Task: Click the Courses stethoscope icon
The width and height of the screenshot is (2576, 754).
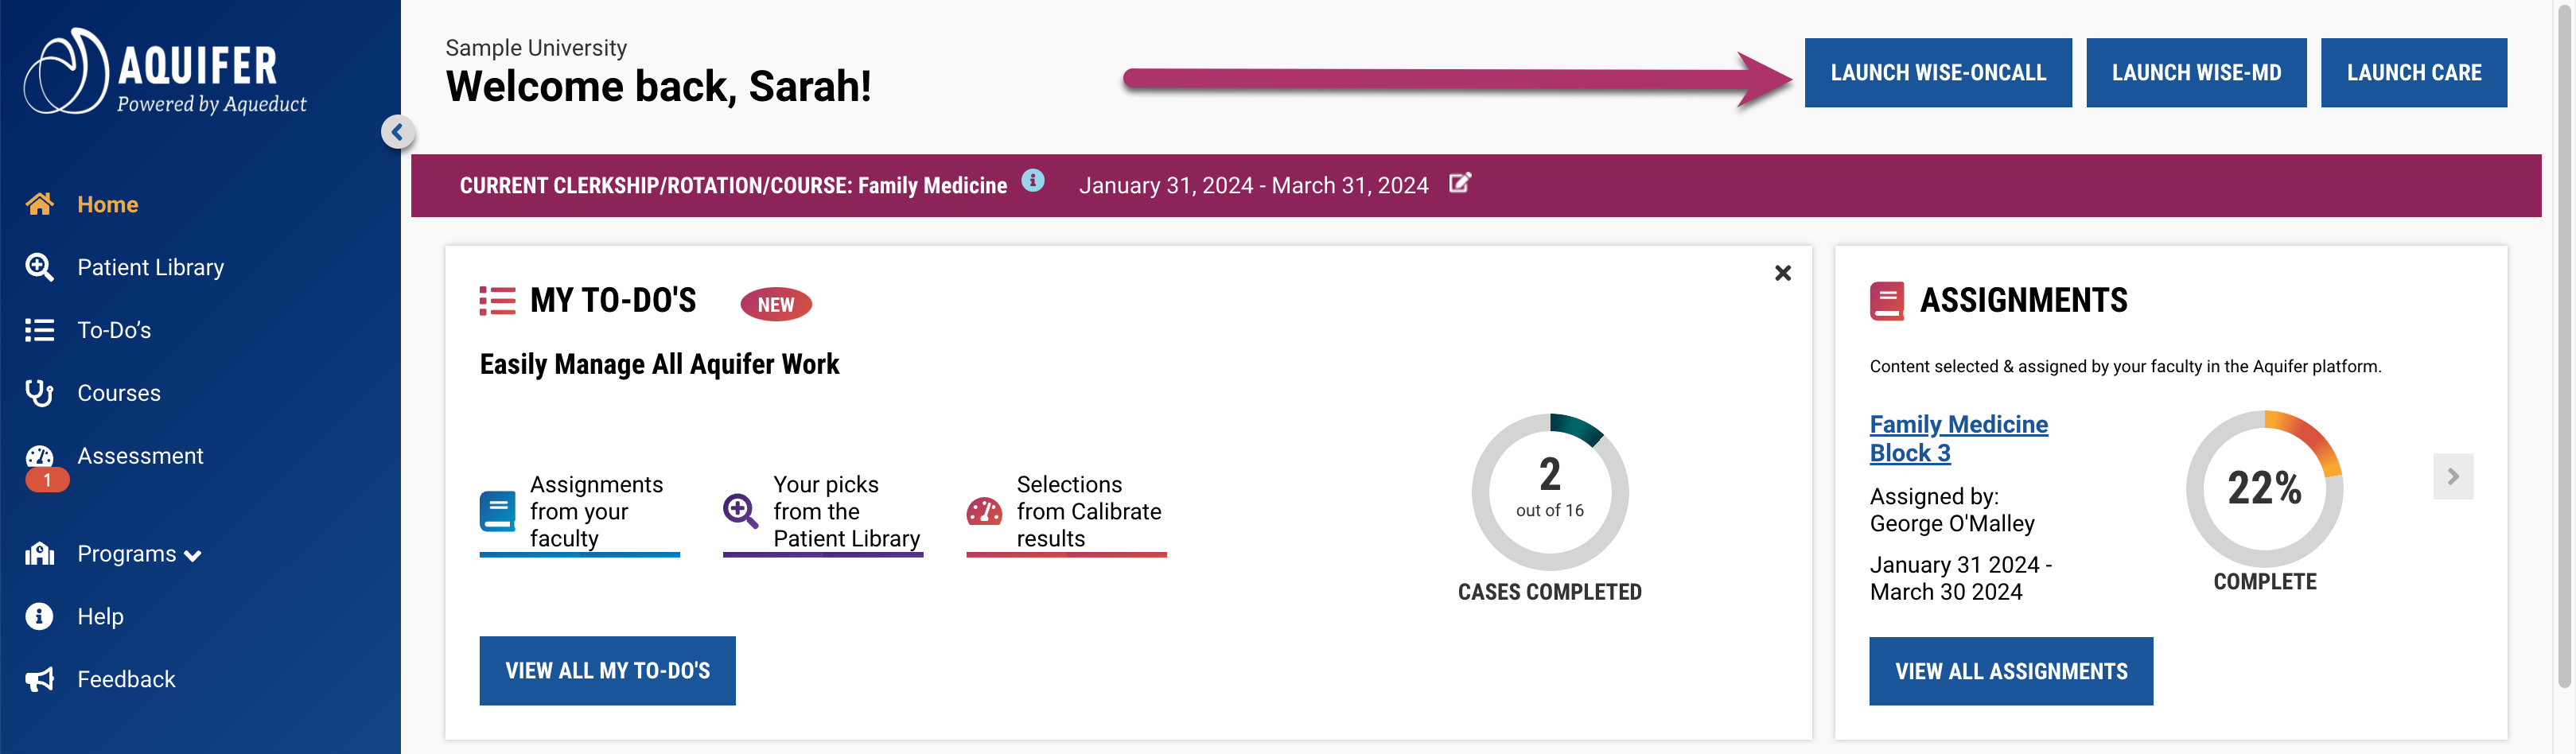Action: tap(39, 393)
